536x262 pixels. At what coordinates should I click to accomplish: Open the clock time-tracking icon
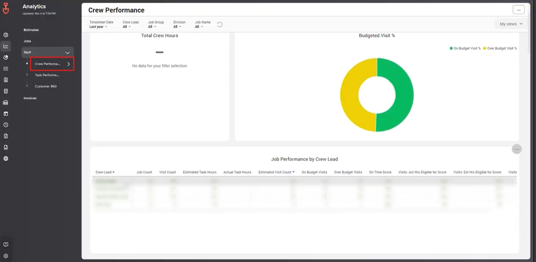[x=6, y=125]
